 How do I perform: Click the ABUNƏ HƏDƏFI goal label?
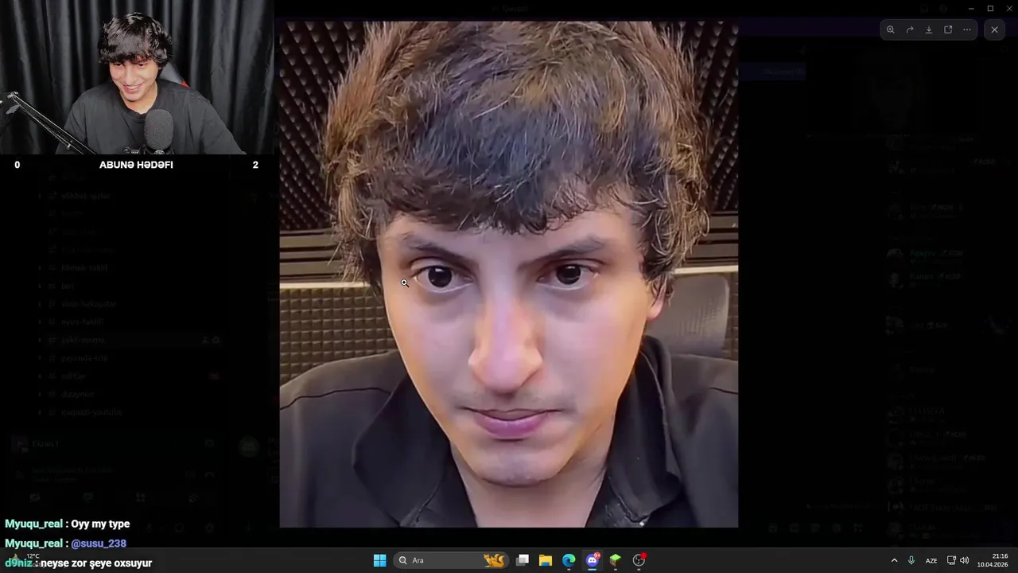(x=136, y=165)
